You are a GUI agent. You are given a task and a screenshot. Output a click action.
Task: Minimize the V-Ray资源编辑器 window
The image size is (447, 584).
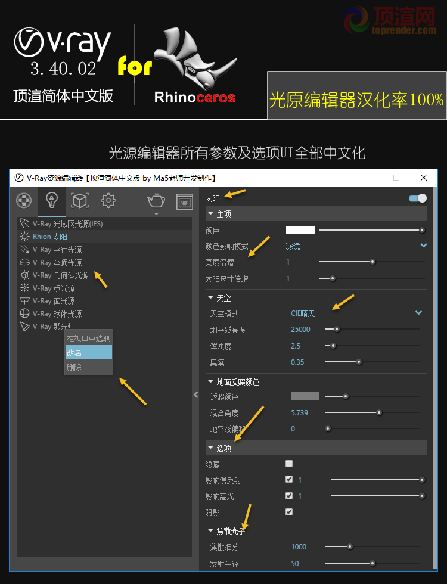[370, 178]
